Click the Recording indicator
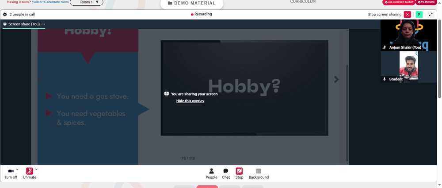The width and height of the screenshot is (442, 188). point(201,14)
